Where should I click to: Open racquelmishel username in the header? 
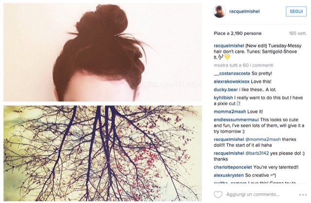(244, 12)
